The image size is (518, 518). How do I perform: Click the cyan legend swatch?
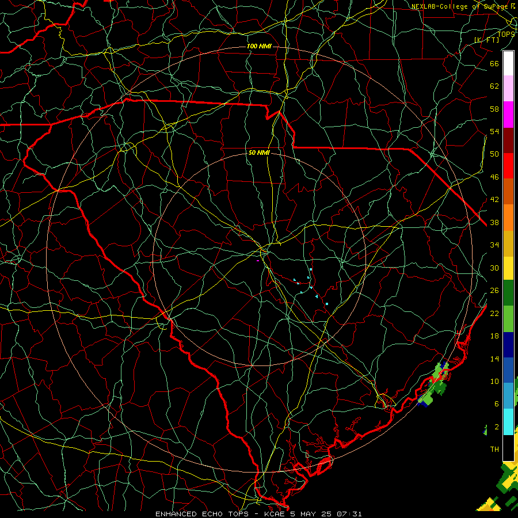coord(508,422)
